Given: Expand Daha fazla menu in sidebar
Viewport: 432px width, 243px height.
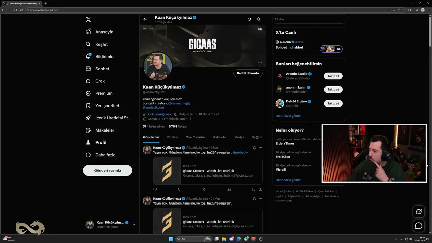Looking at the screenshot, I should (x=101, y=155).
